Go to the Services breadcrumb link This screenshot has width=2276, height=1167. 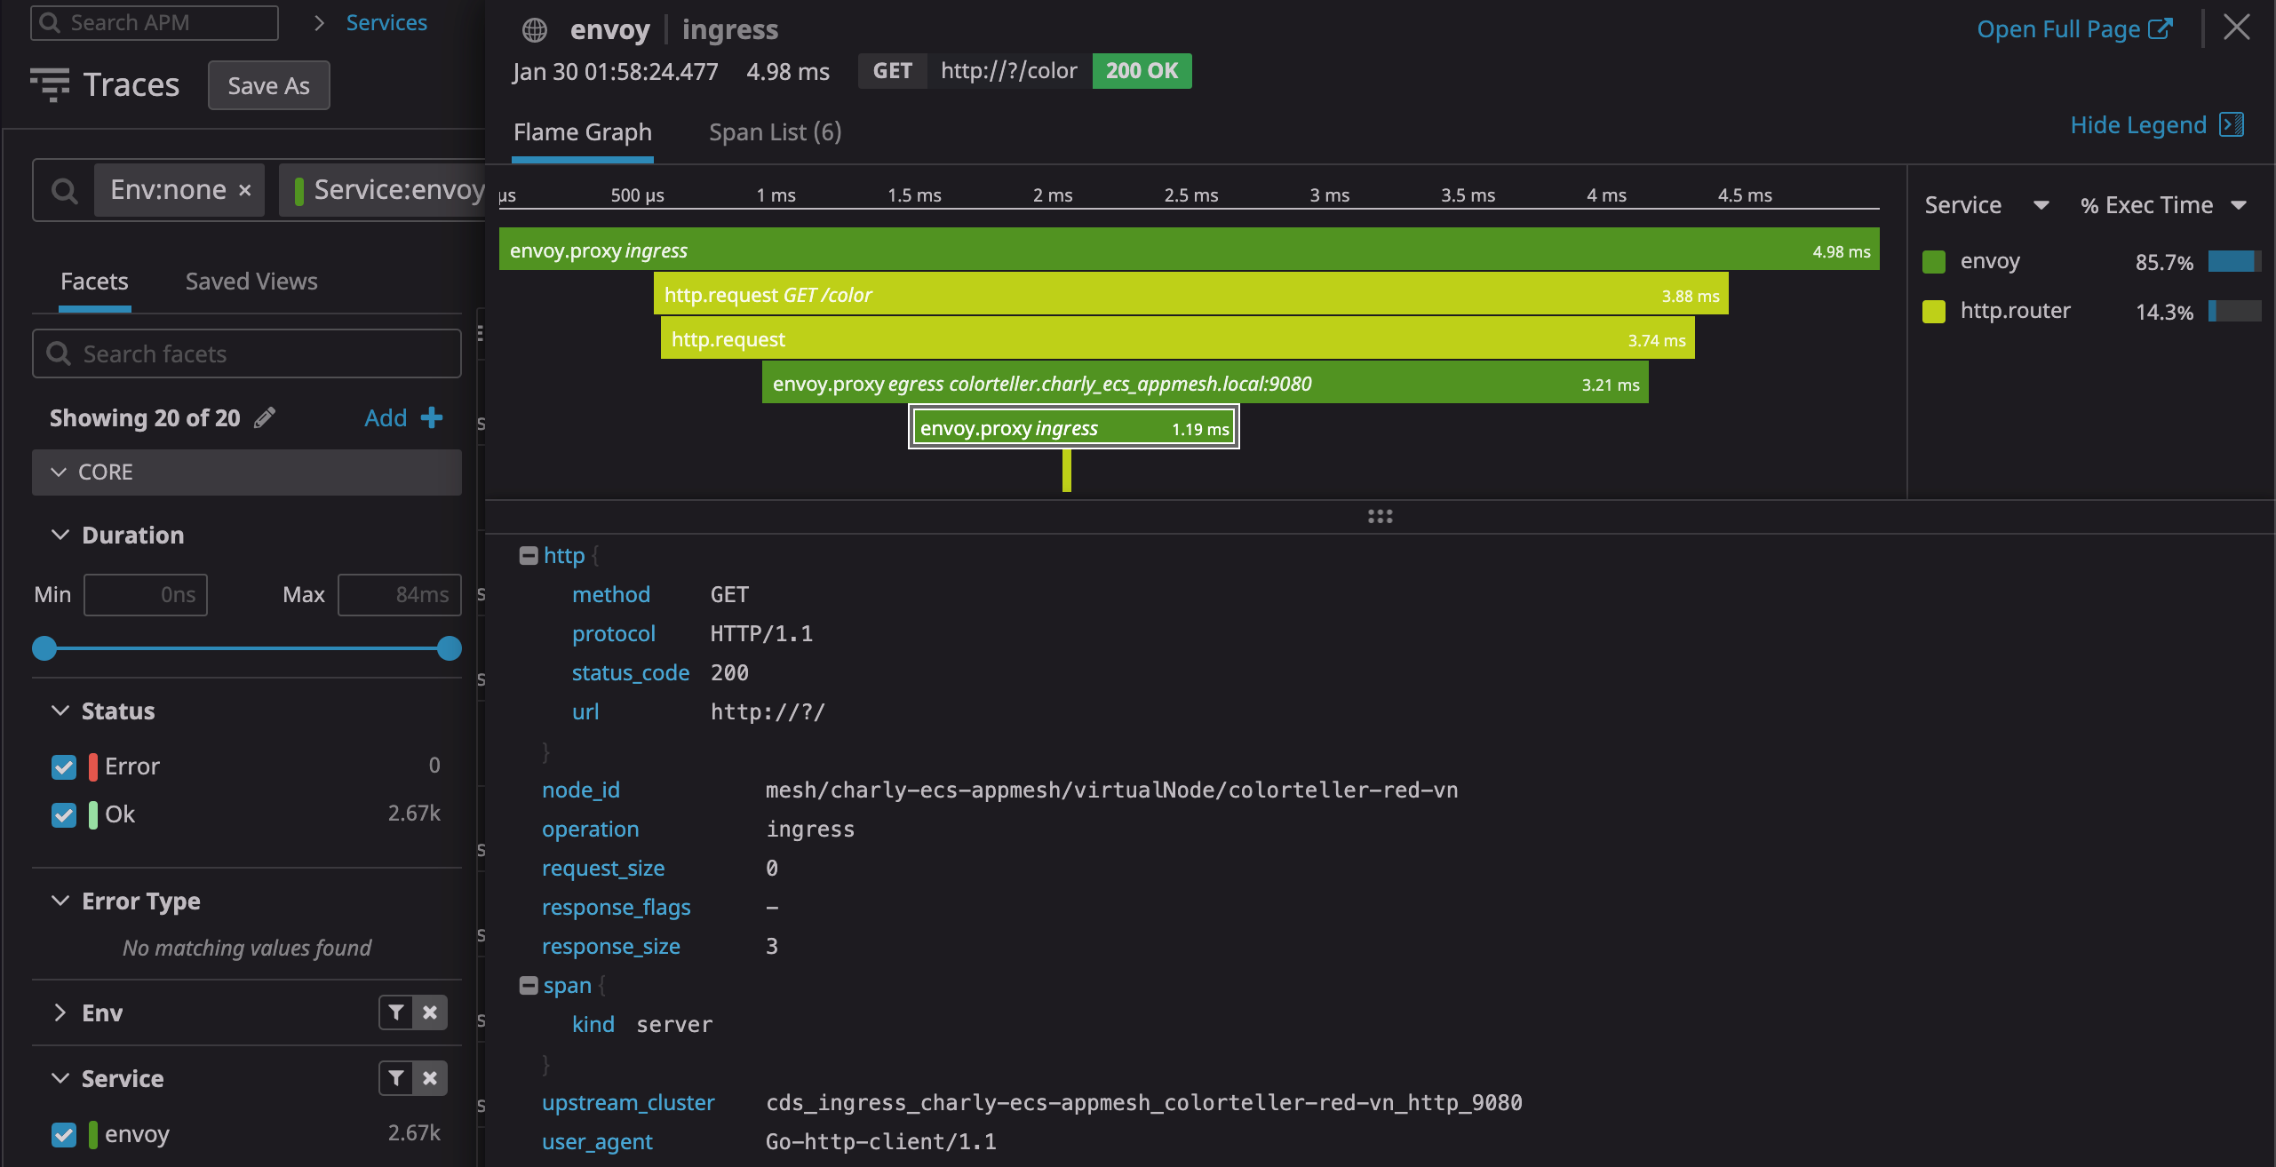tap(386, 22)
